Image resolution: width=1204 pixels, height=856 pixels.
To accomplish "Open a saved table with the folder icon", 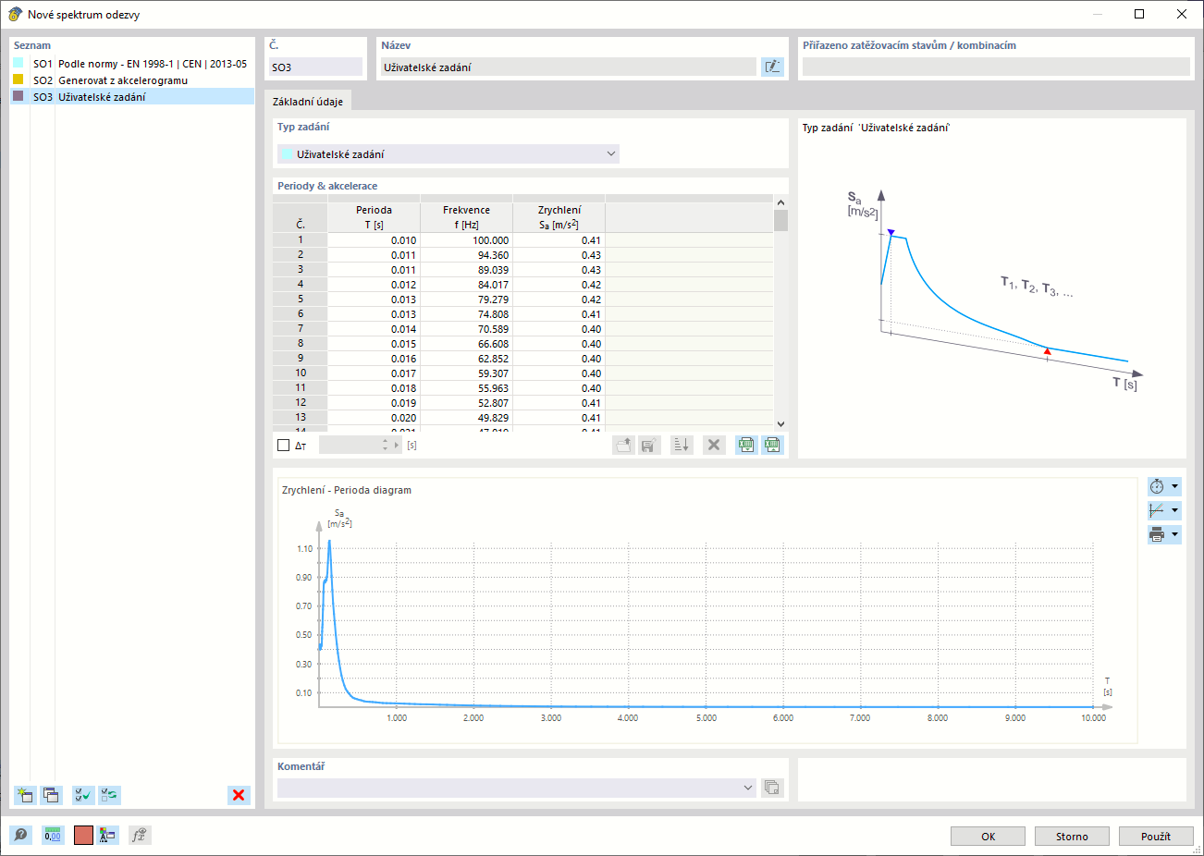I will pyautogui.click(x=624, y=445).
